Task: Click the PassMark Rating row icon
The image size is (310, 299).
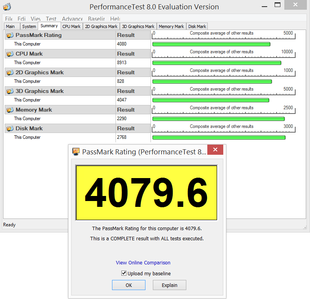Action: point(10,35)
